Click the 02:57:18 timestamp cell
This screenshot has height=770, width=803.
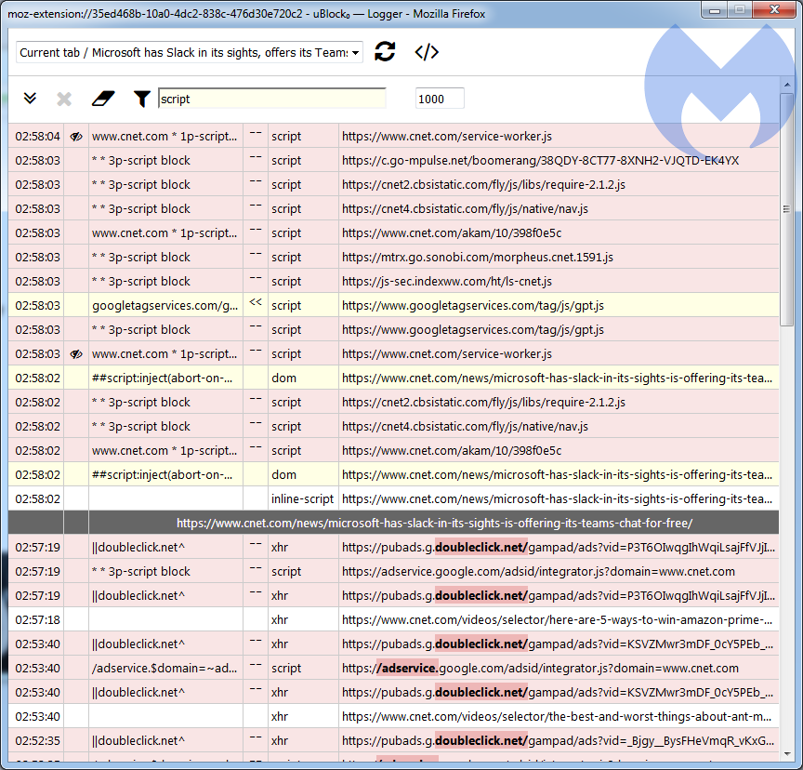point(36,620)
